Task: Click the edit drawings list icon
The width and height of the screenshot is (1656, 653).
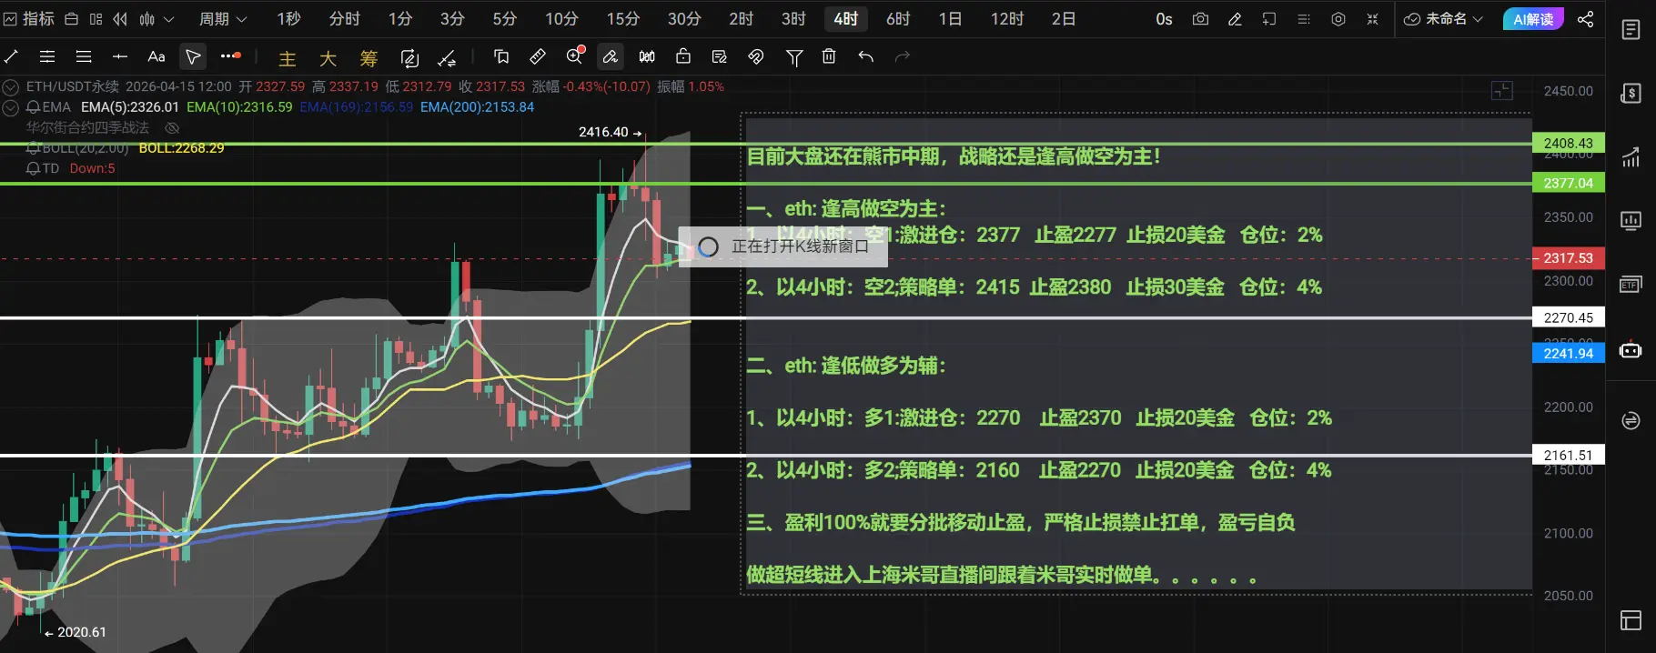Action: point(720,56)
